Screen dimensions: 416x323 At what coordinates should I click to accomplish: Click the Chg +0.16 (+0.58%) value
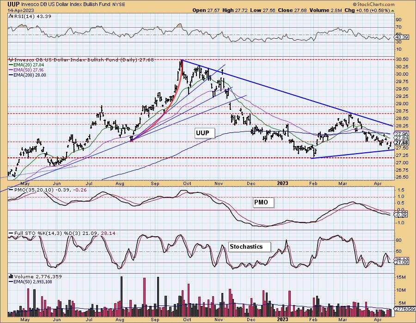click(367, 10)
